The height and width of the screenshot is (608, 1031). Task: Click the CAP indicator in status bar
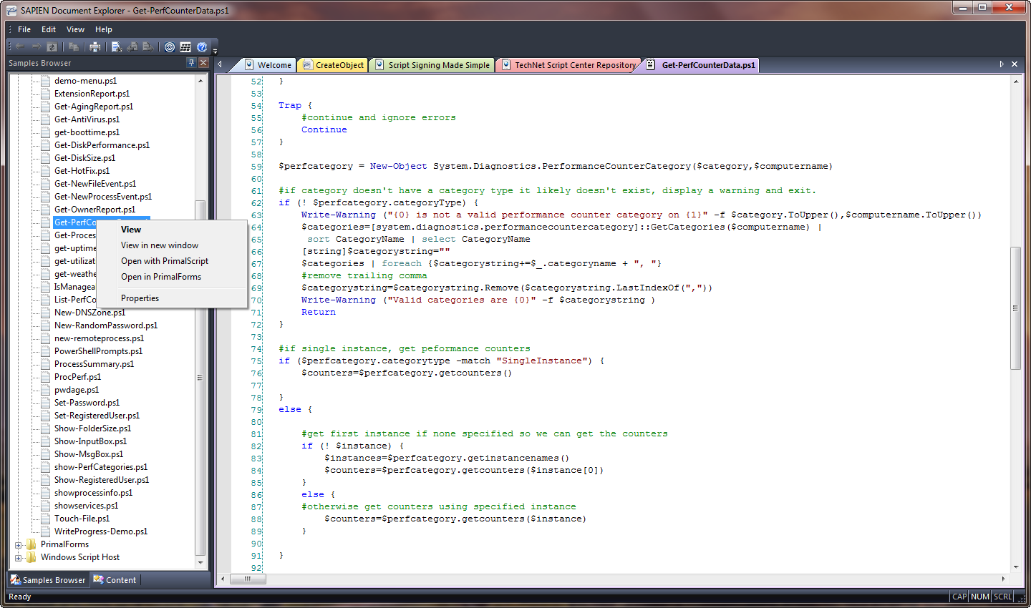[959, 597]
